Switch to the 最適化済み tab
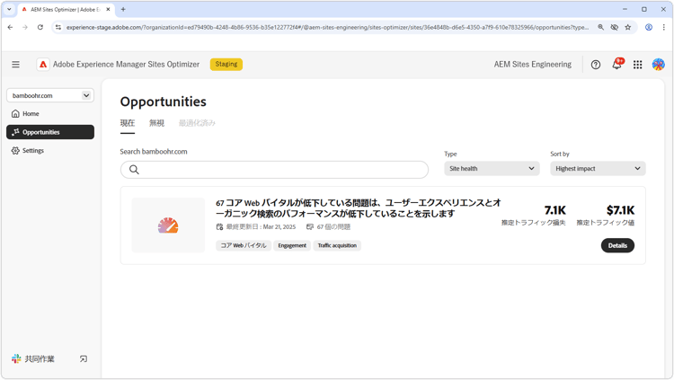This screenshot has height=380, width=674. [x=197, y=123]
